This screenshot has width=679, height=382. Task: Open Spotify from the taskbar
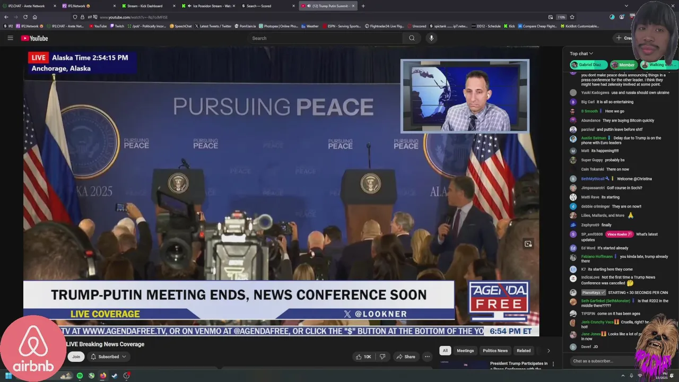(x=80, y=376)
